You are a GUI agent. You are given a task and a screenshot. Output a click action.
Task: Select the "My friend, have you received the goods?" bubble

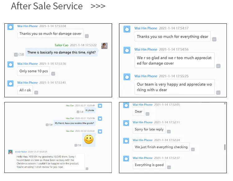74,123
